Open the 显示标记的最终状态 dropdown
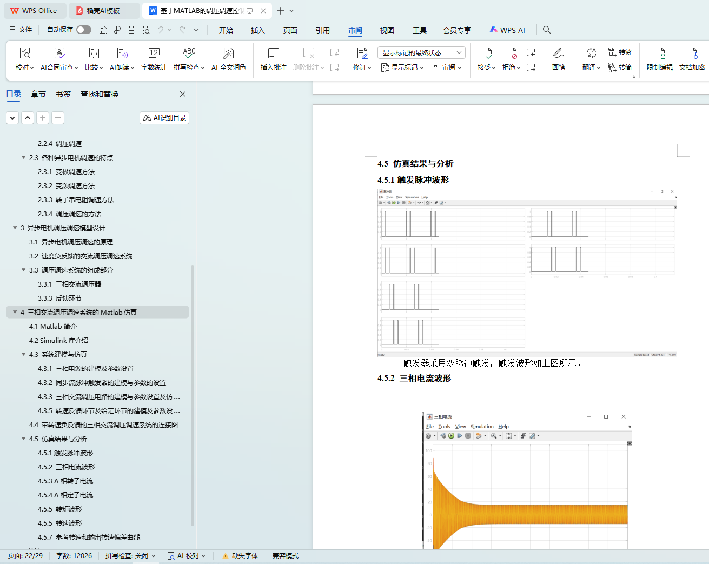The width and height of the screenshot is (709, 564). (x=421, y=52)
